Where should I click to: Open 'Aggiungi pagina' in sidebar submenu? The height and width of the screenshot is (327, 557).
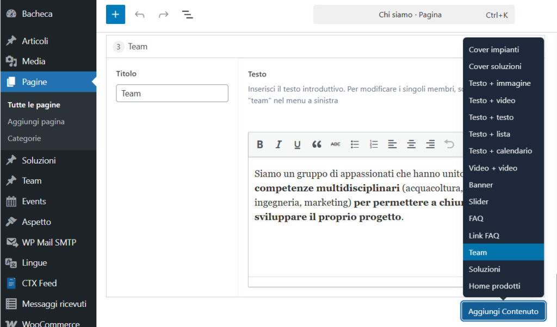(x=36, y=122)
